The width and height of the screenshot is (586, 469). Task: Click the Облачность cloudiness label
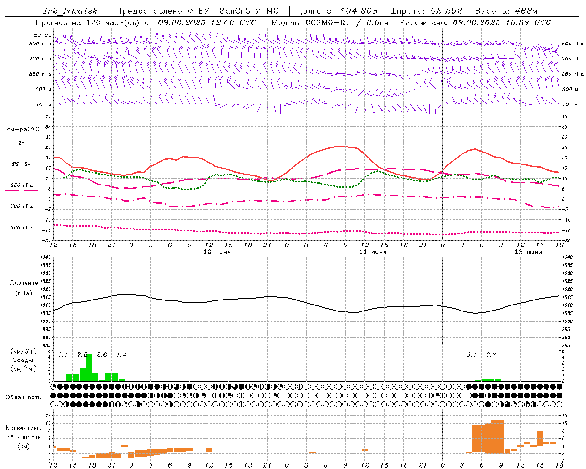coord(23,397)
